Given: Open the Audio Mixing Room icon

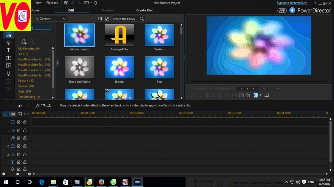Looking at the screenshot, I should tap(8, 66).
